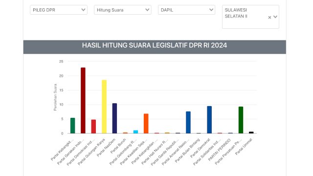
Task: Click the Hasil Hitung Suara Legislatif heading
Action: point(155,45)
